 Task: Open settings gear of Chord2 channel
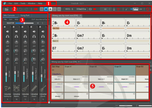[x=40, y=27]
